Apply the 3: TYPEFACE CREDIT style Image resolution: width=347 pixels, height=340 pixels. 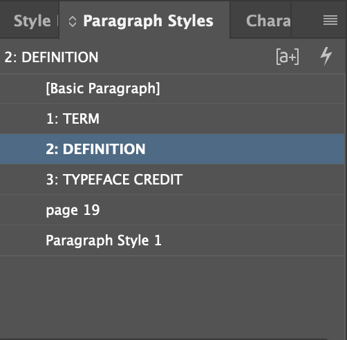click(x=172, y=180)
